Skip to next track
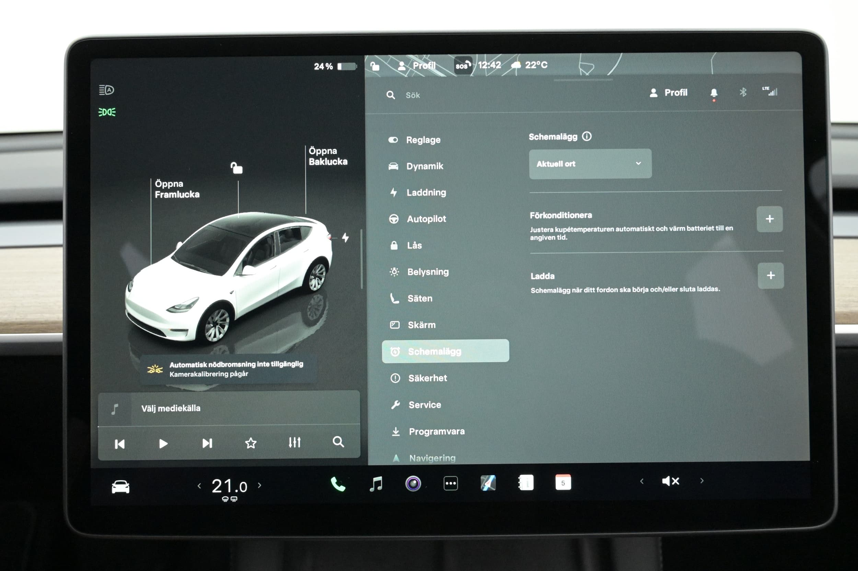The image size is (858, 571). (x=207, y=443)
